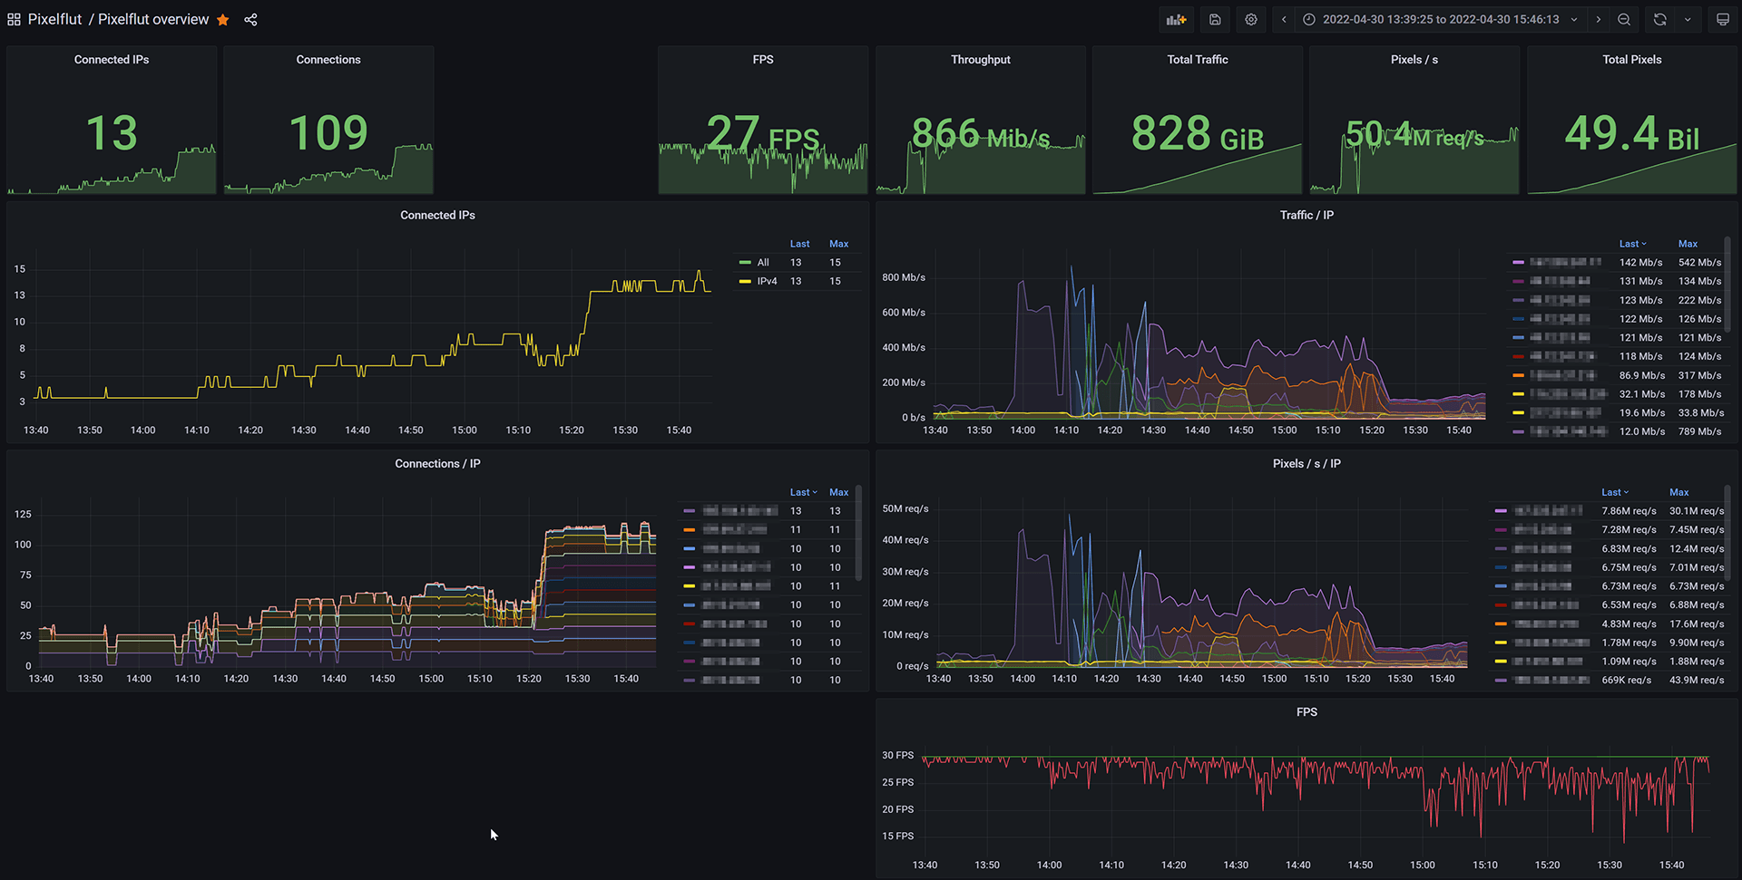This screenshot has height=880, width=1742.
Task: Open the Traffic / IP panel title menu
Action: pyautogui.click(x=1306, y=216)
